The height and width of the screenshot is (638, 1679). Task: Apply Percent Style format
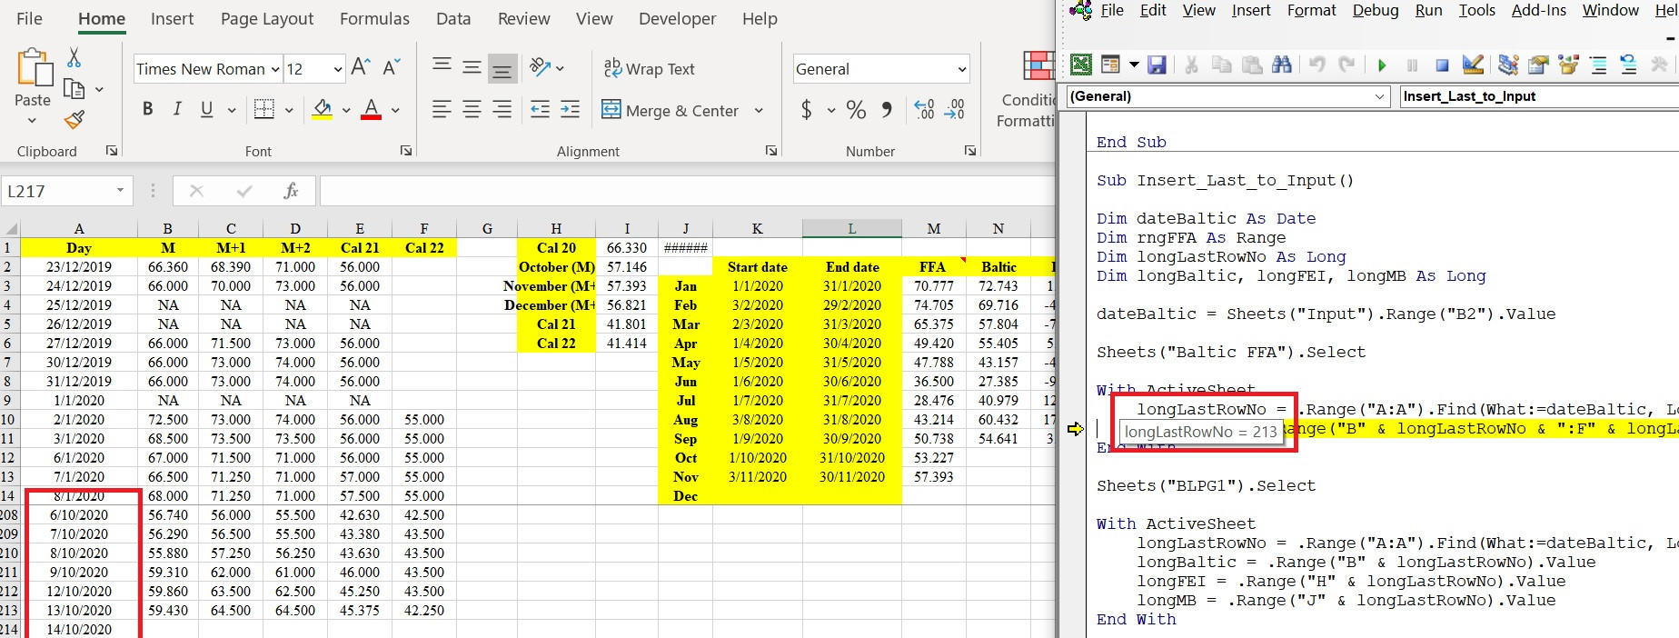[856, 110]
